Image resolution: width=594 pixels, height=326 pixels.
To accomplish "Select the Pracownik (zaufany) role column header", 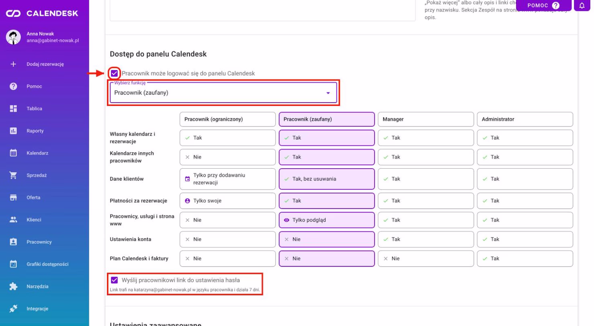I will [x=327, y=119].
